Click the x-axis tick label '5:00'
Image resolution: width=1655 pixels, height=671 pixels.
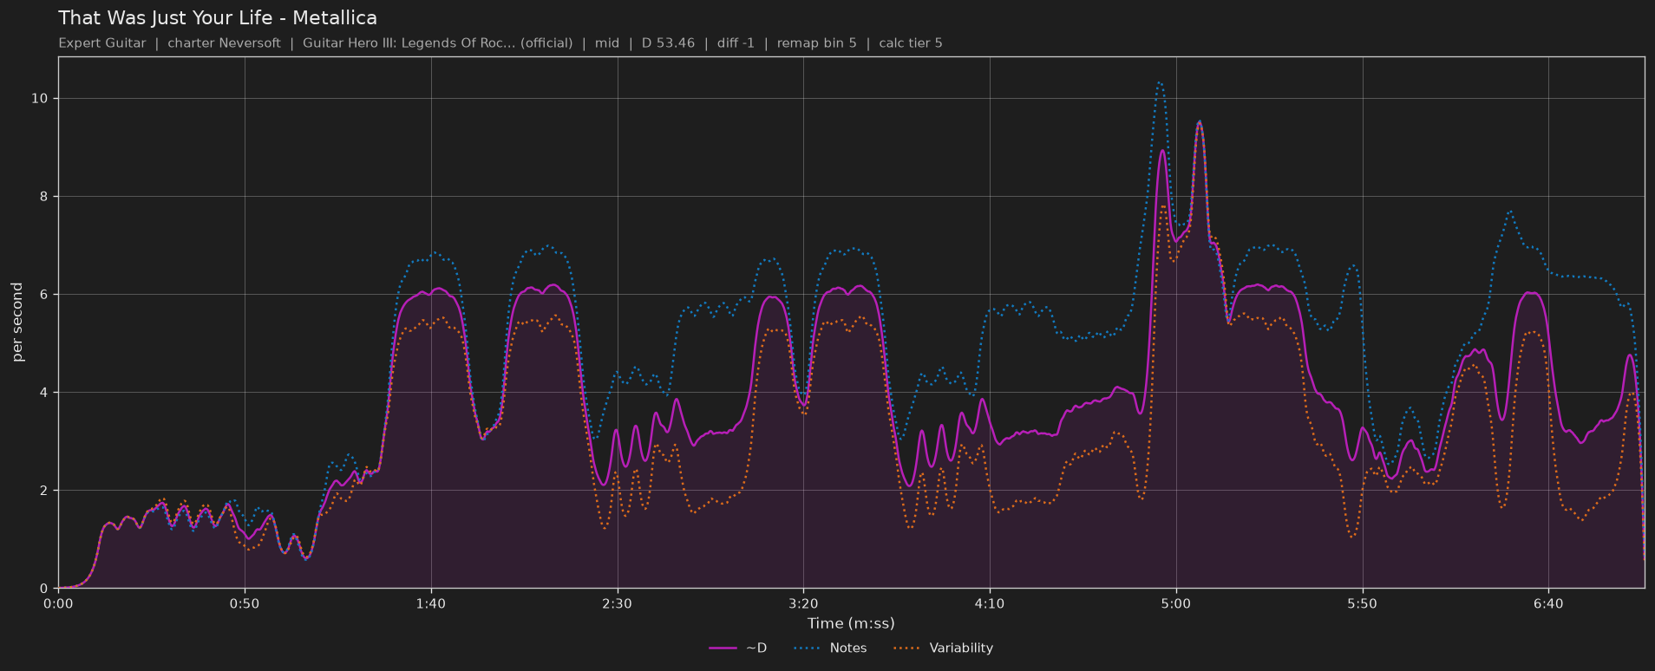pyautogui.click(x=1176, y=603)
